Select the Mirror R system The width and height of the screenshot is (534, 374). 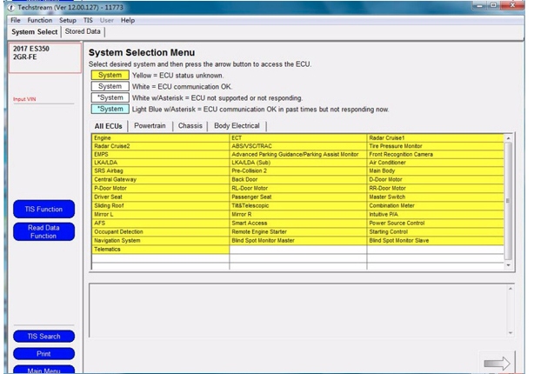298,215
